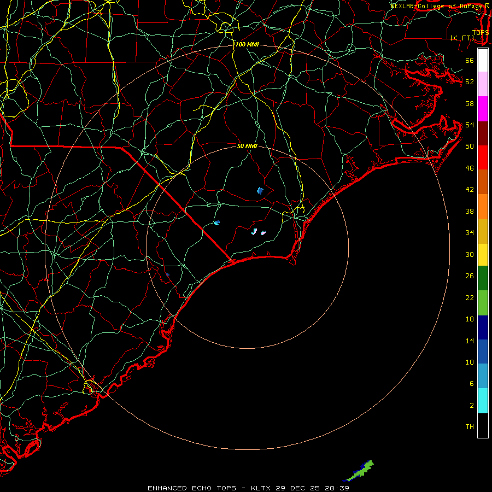Click the "50" legend value
Image resolution: width=492 pixels, height=492 pixels.
click(x=470, y=147)
